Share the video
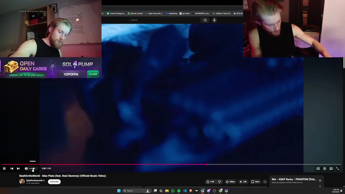This screenshot has height=194, width=345. 230,182
